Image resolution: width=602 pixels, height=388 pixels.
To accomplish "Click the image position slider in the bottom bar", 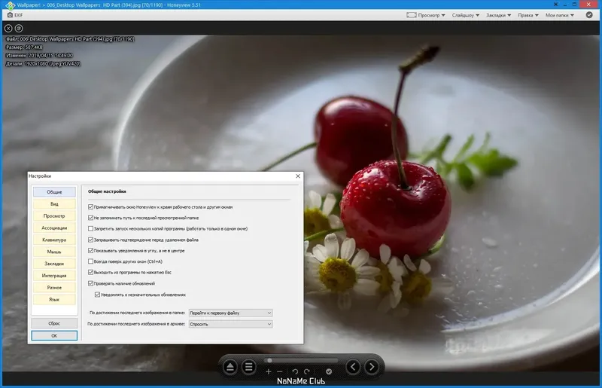I will 301,360.
